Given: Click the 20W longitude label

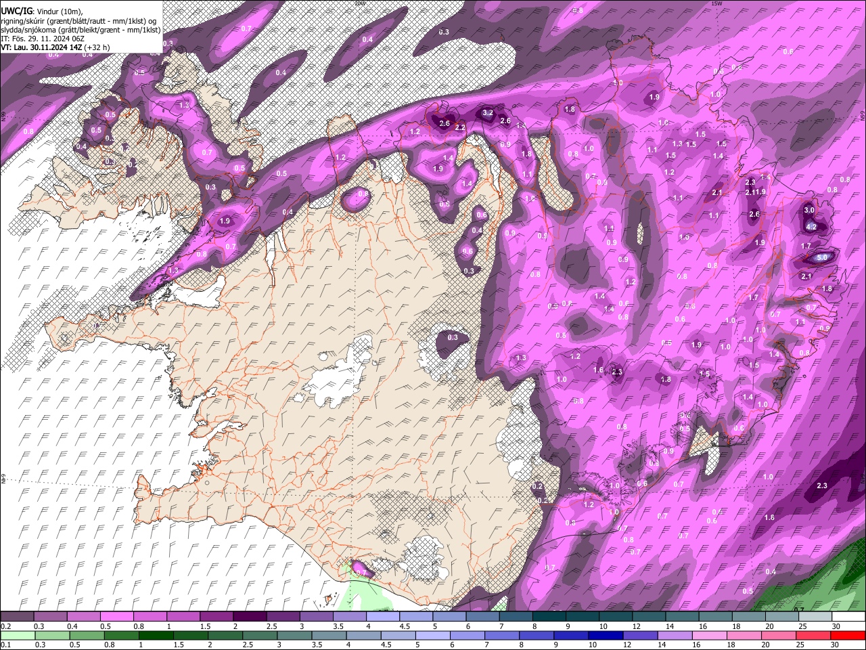Looking at the screenshot, I should (x=359, y=3).
